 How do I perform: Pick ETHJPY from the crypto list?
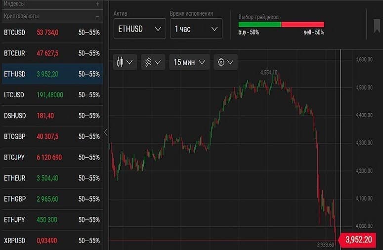pyautogui.click(x=51, y=220)
